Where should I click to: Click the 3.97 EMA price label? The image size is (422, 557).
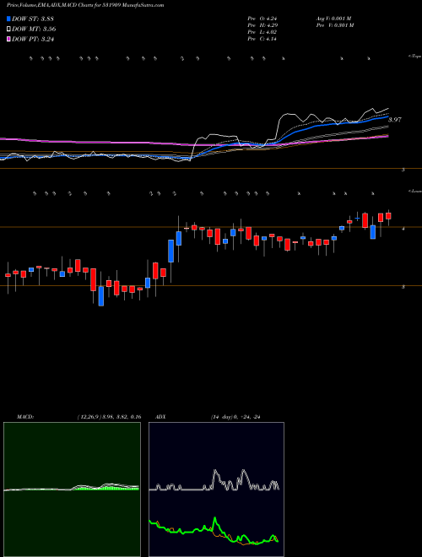(395, 120)
